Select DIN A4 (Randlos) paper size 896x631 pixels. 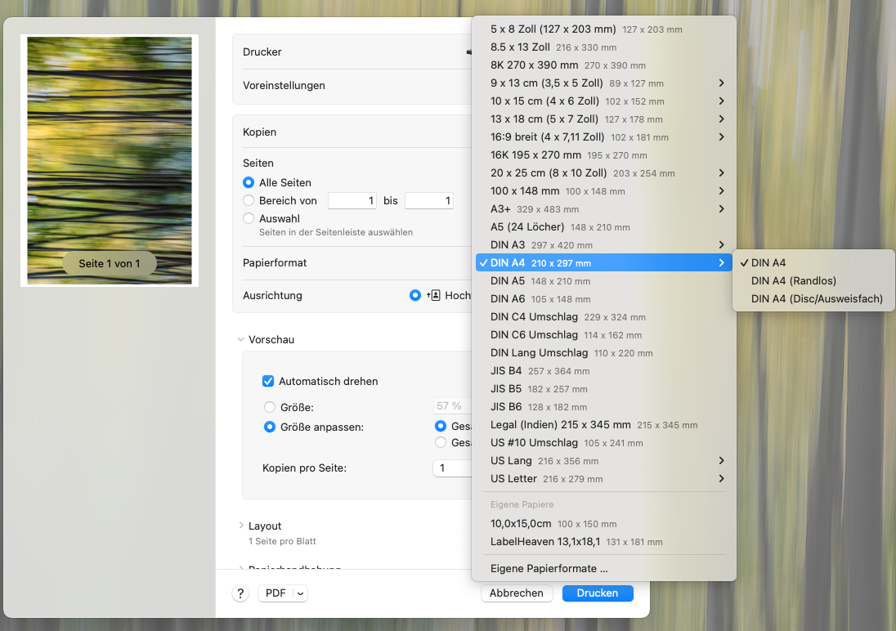[792, 280]
